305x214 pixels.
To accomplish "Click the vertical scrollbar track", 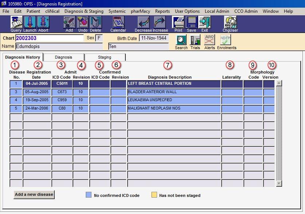I will tap(279, 134).
